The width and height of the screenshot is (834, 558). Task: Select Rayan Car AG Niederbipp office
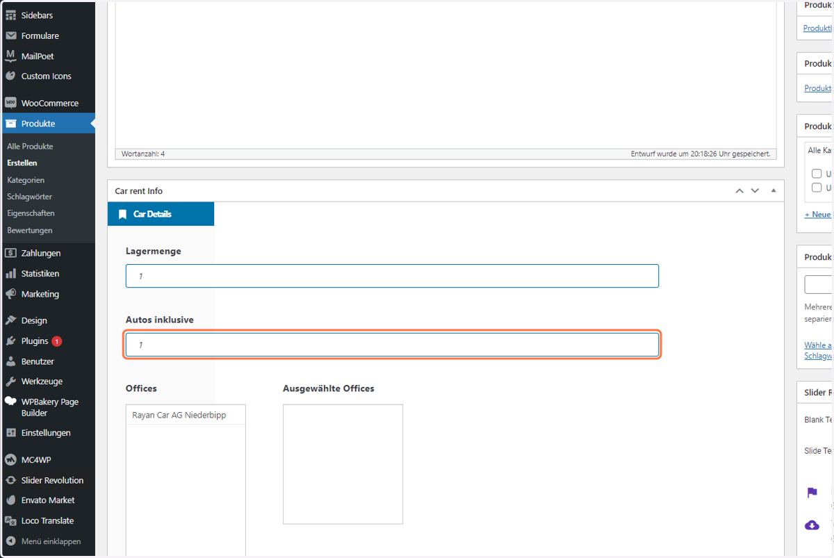(x=186, y=415)
